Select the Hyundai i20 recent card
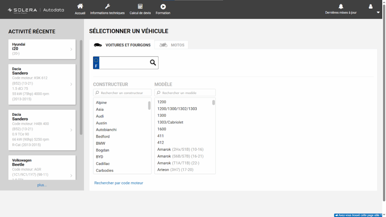Viewport: 386px width, 217px height. point(42,49)
